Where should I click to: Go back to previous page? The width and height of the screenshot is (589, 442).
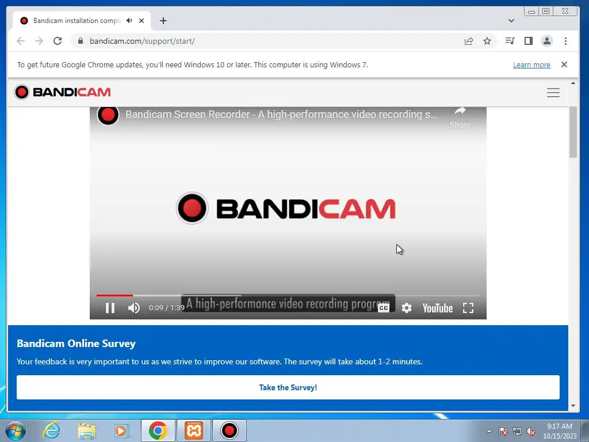[21, 41]
